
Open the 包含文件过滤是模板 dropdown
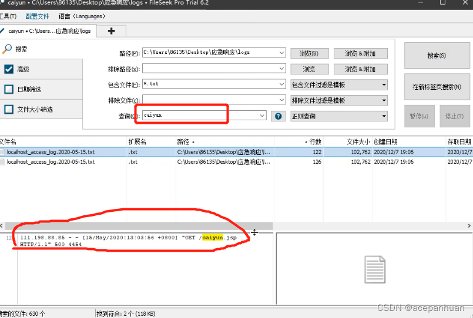[x=339, y=85]
